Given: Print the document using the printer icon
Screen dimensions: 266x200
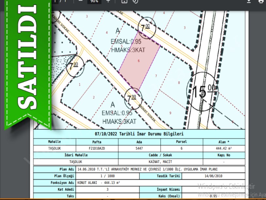Looking at the screenshot, I should [x=261, y=1].
